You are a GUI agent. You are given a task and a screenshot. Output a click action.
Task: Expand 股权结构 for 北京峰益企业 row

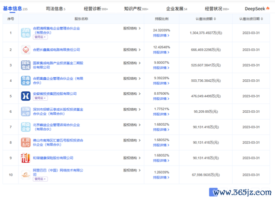coord(132,125)
